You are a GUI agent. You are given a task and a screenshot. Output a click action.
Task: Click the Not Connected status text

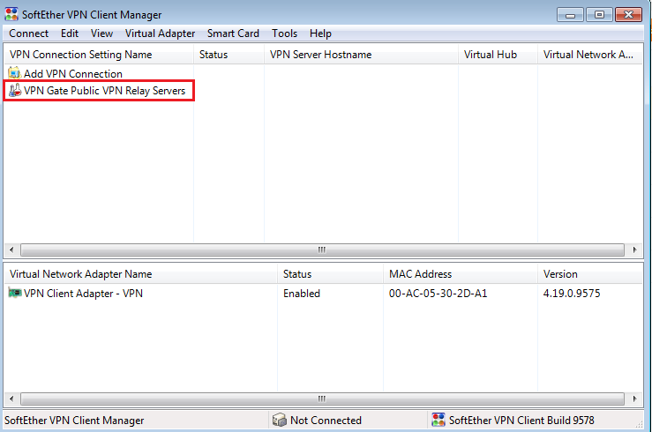(x=326, y=421)
